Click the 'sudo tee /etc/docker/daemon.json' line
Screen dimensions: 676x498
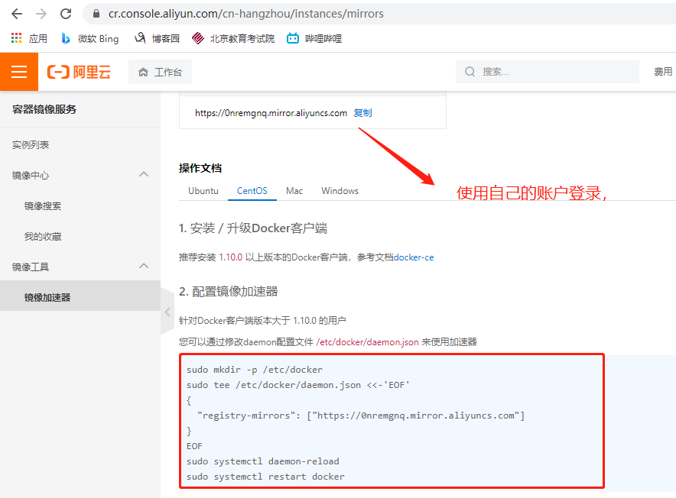coord(297,385)
